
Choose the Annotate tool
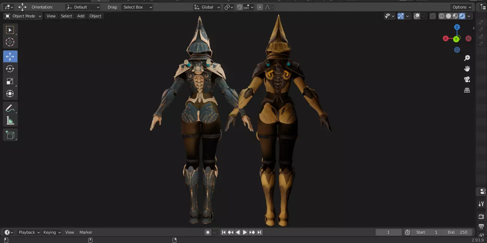(10, 108)
